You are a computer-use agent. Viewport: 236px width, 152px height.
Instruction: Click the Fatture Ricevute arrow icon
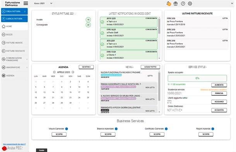coord(3,51)
